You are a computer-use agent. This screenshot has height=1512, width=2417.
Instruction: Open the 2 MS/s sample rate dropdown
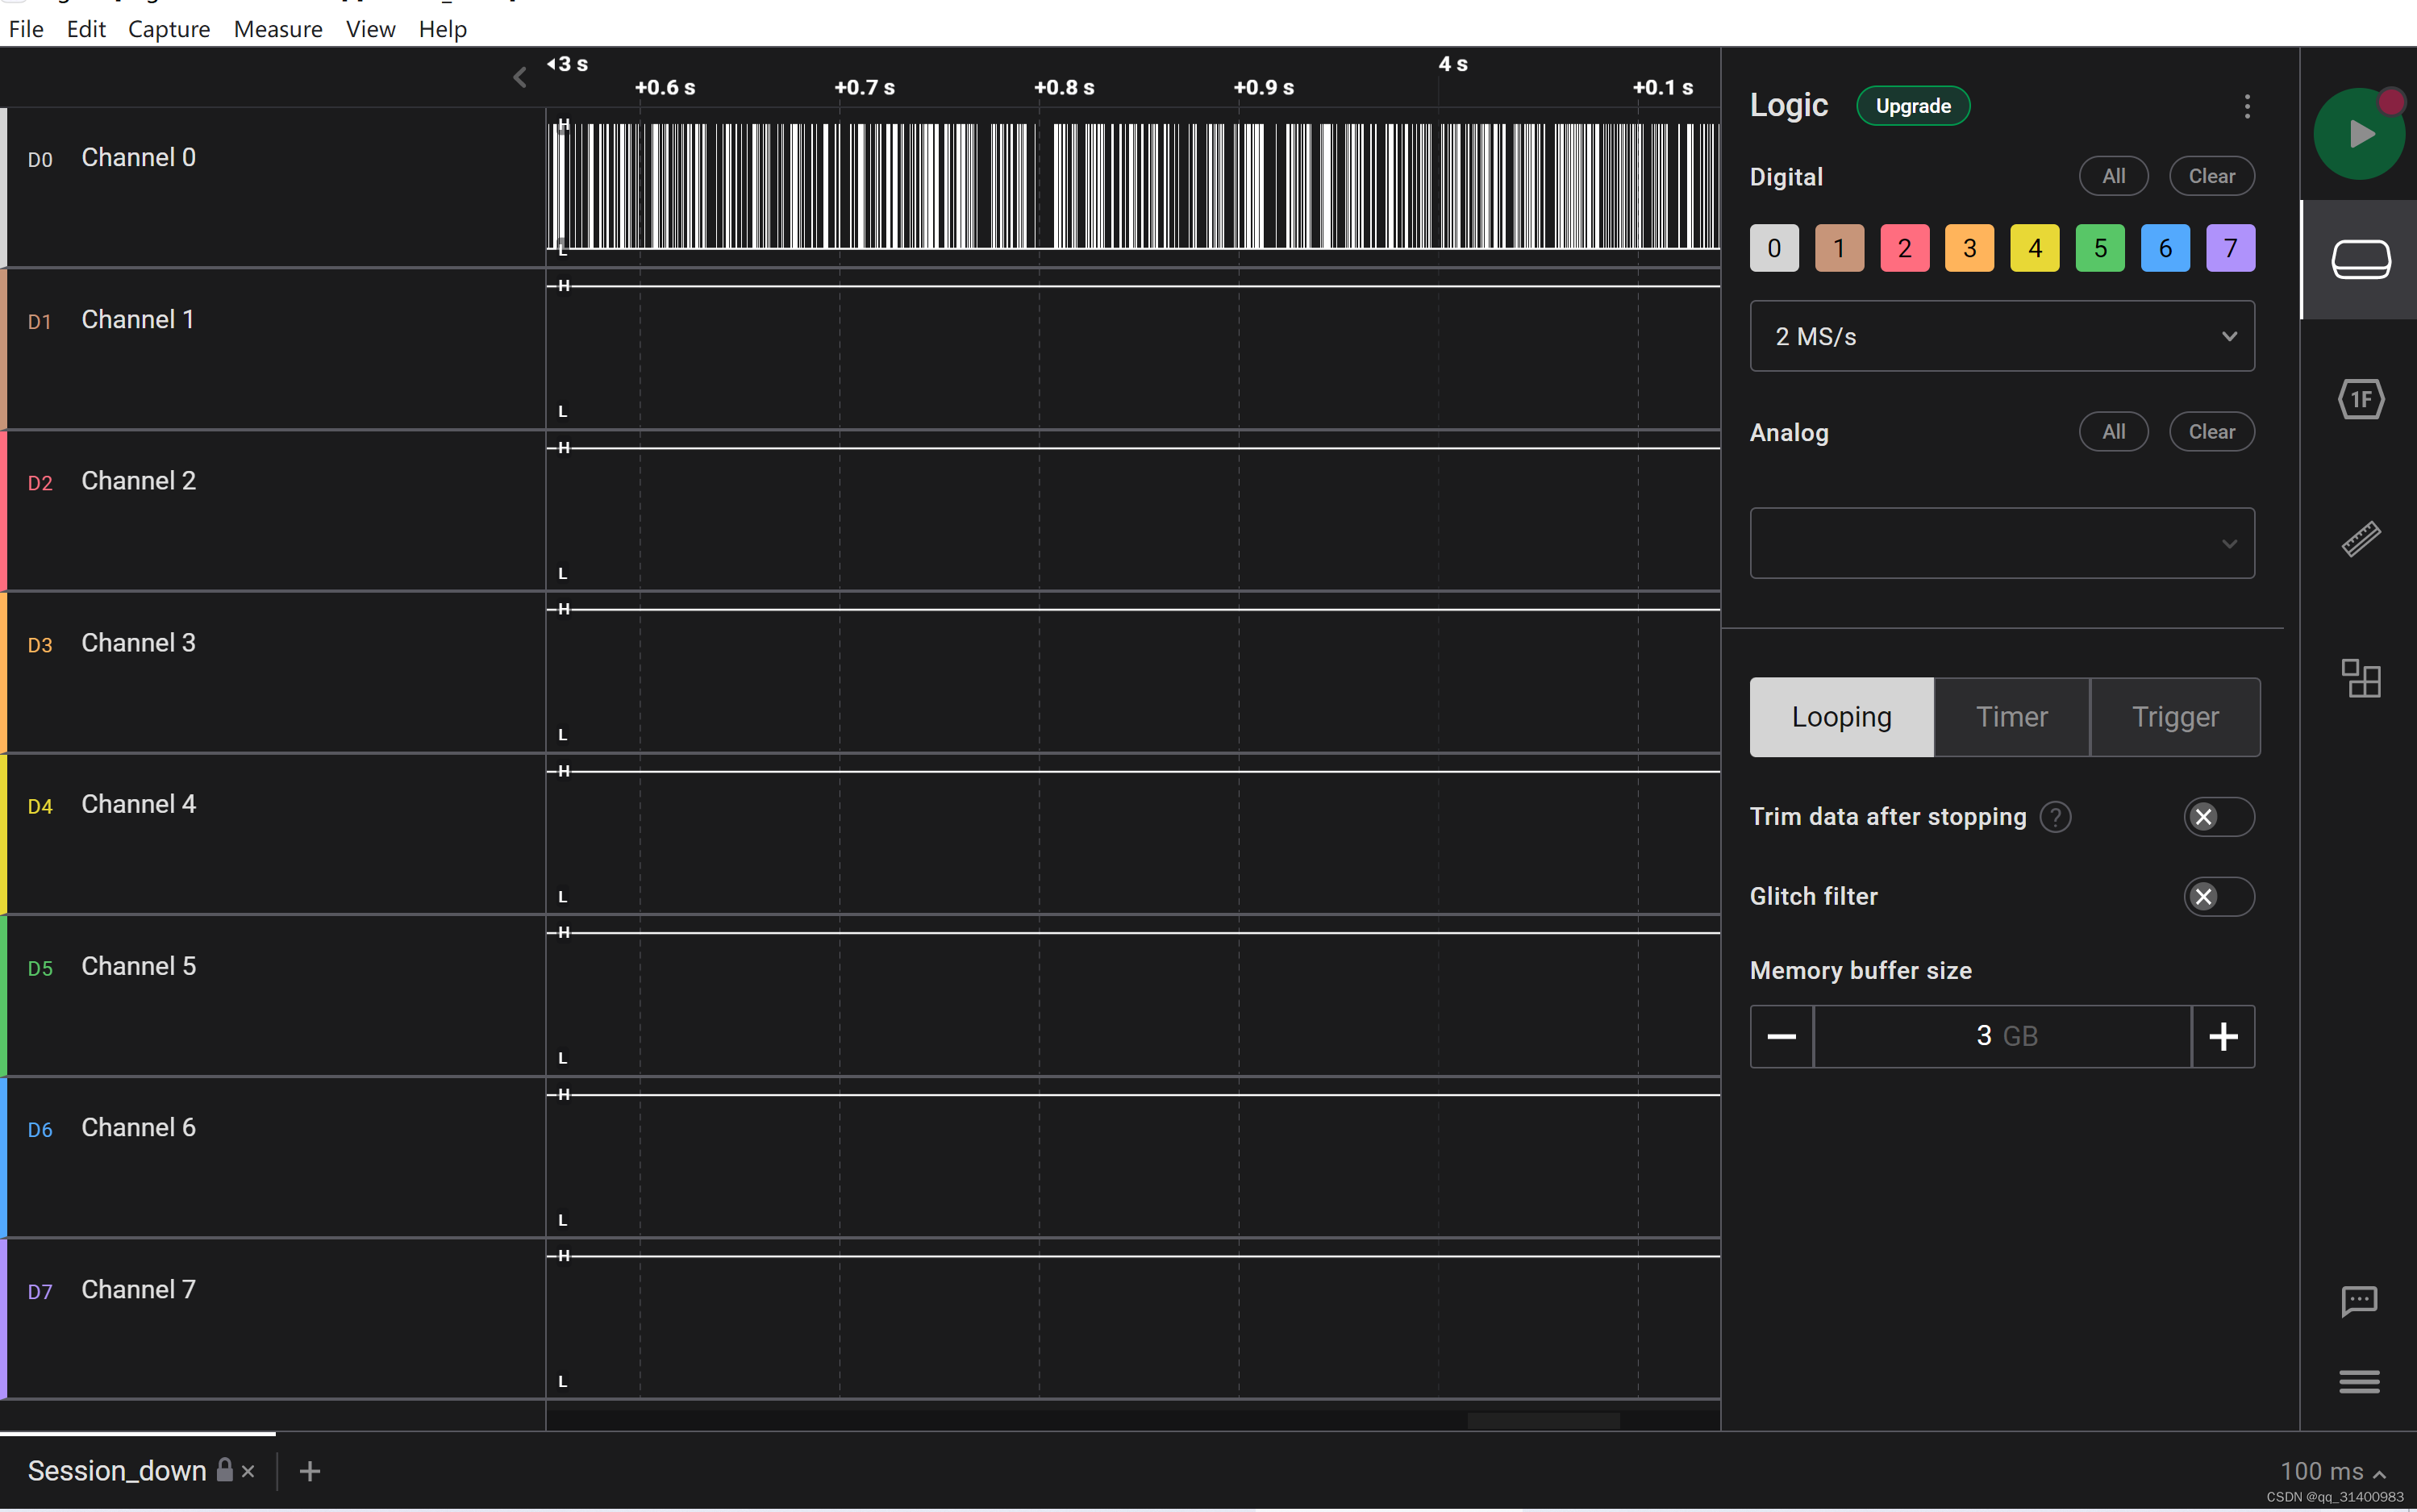[2001, 337]
